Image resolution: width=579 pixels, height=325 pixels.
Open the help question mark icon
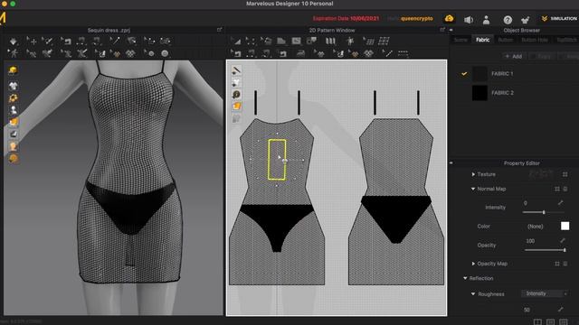[508, 20]
